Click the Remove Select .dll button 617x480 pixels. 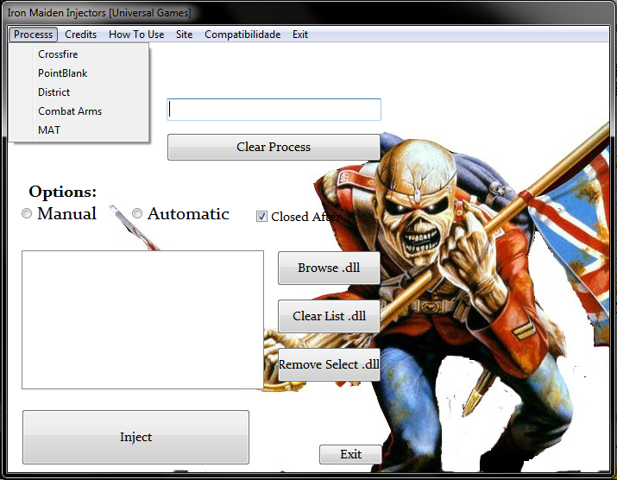coord(329,364)
